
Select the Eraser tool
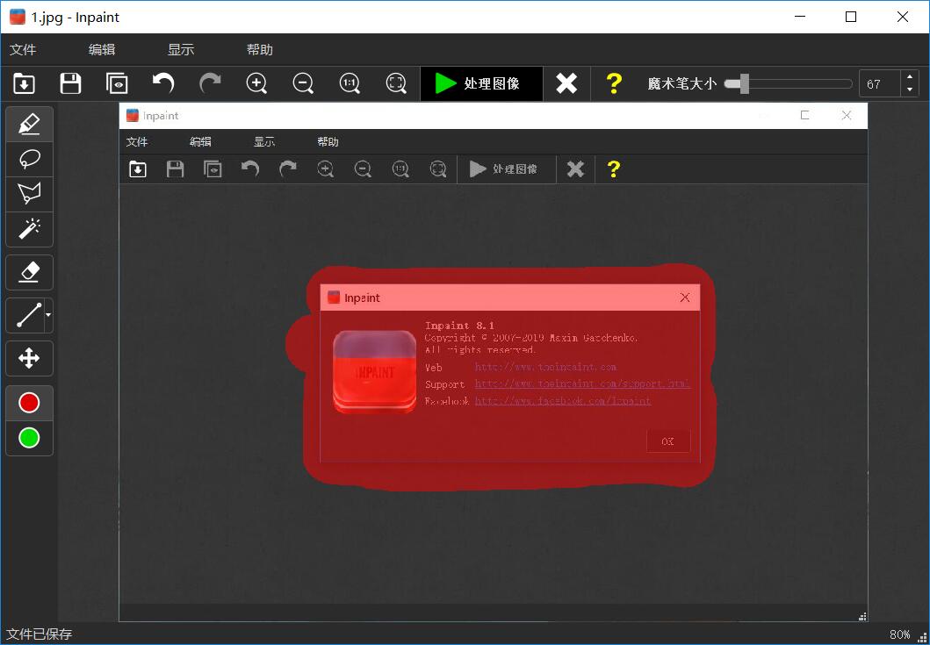[x=29, y=272]
